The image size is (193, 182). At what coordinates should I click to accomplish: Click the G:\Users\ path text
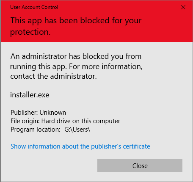[x=77, y=130]
